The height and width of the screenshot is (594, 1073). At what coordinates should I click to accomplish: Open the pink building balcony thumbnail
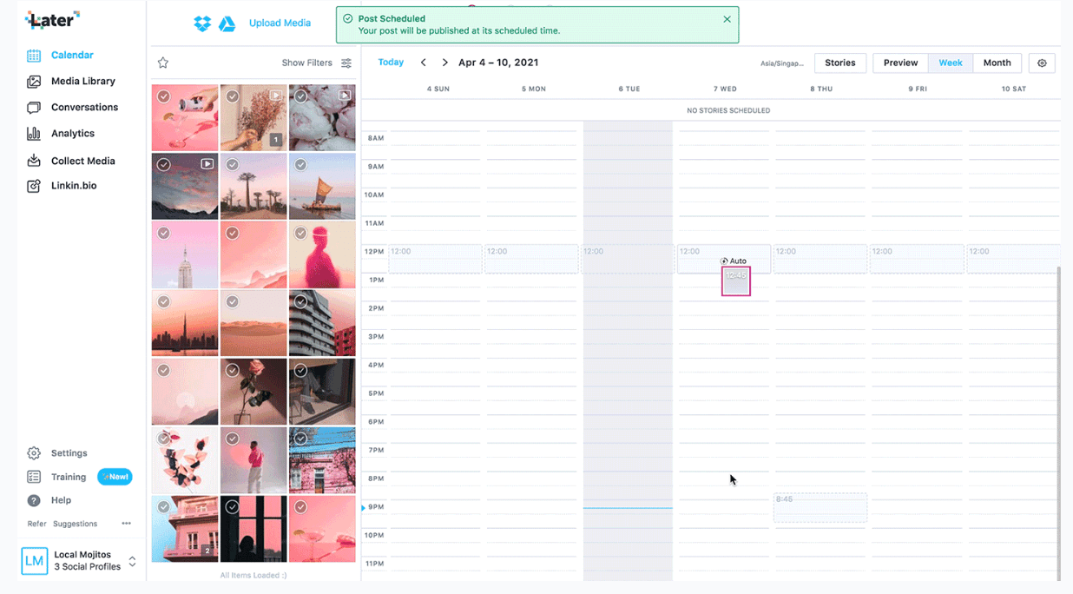coord(185,529)
